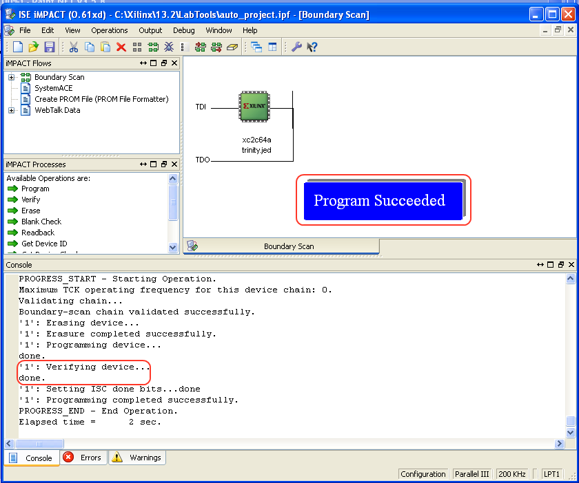Click the four-squares grid toolbar icon
579x483 pixels.
click(137, 47)
